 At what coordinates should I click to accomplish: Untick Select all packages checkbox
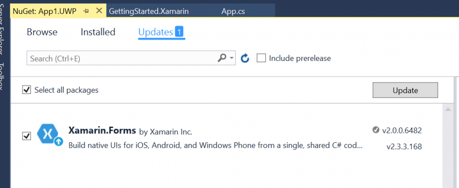pos(26,90)
